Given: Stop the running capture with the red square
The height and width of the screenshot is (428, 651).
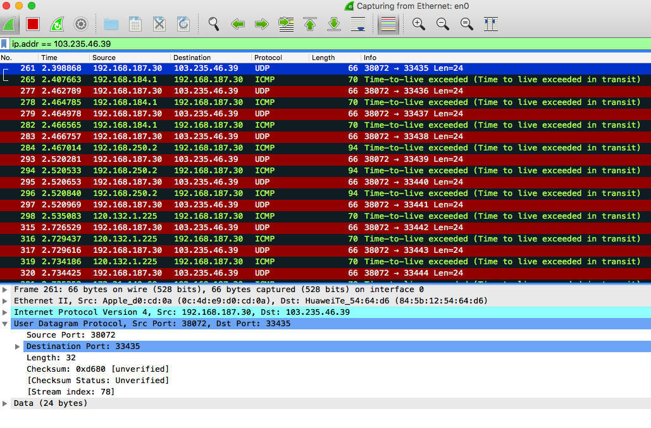Looking at the screenshot, I should [x=33, y=24].
